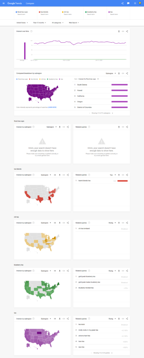The height and width of the screenshot is (358, 144).
Task: Click the LEARN MORE link
Action: tap(52, 107)
